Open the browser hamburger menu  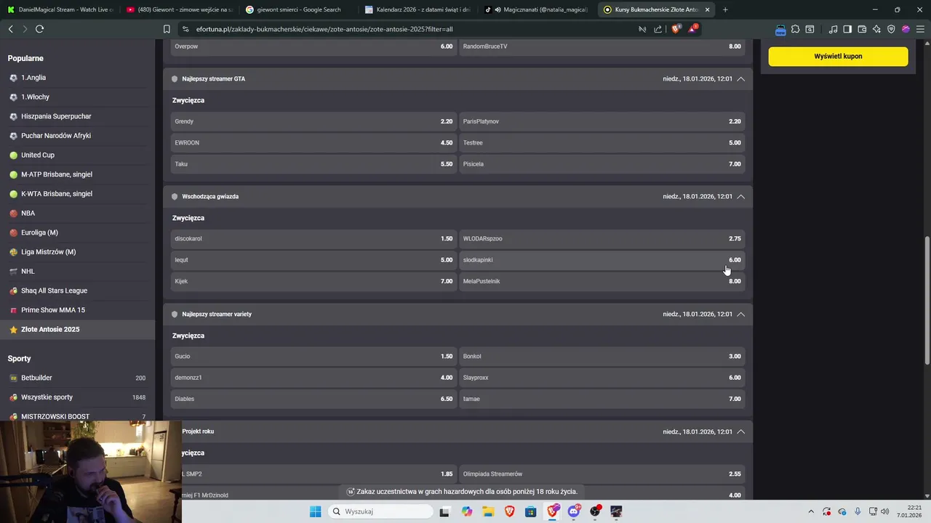point(919,29)
